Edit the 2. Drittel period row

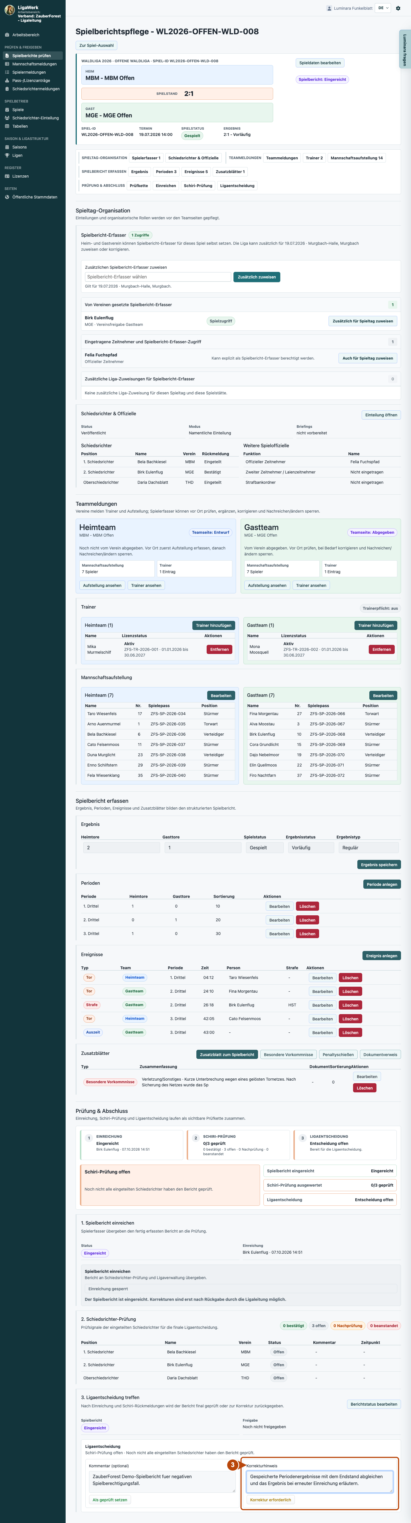279,920
